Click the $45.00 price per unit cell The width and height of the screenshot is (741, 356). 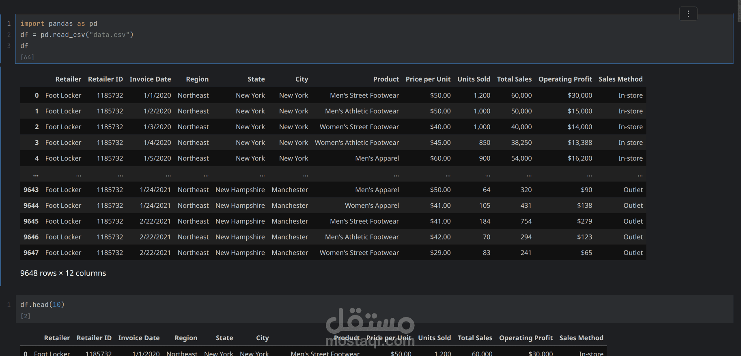pos(440,143)
